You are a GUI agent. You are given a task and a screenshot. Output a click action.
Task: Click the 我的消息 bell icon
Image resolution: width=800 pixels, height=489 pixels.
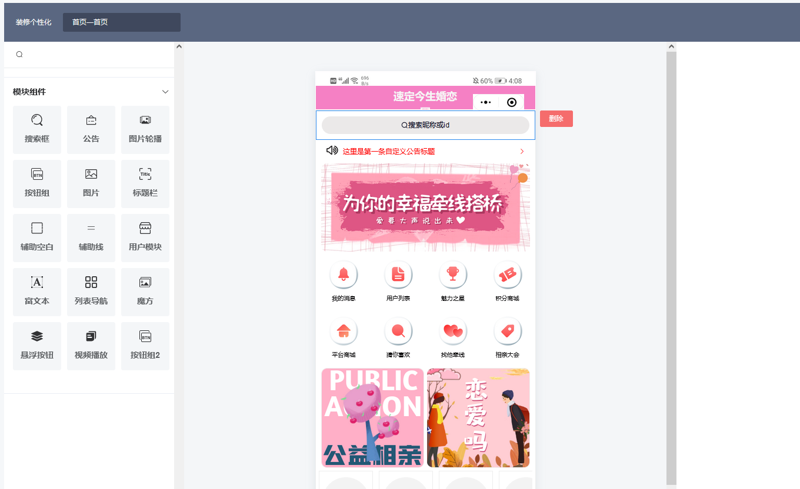344,274
